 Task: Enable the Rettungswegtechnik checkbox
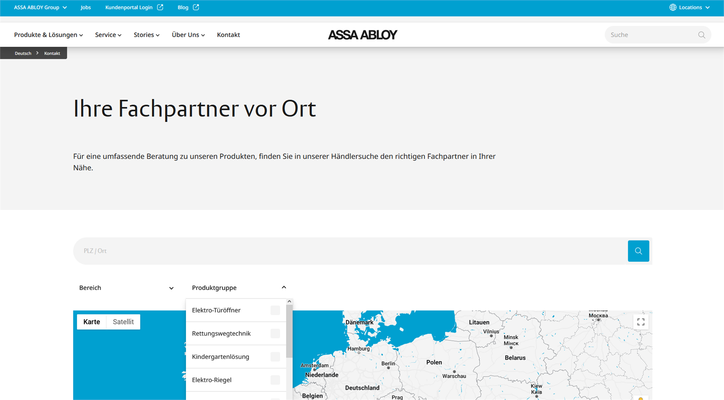click(x=275, y=333)
